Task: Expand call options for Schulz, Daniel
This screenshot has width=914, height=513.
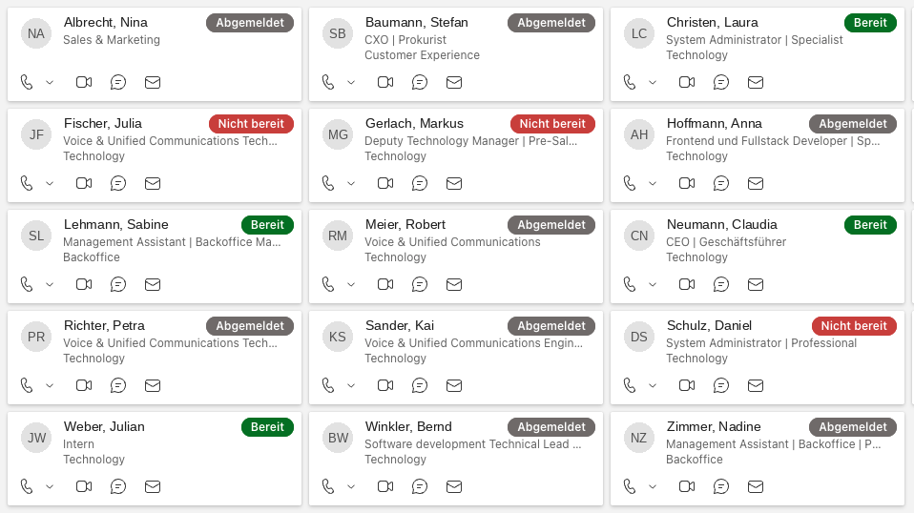Action: 653,385
